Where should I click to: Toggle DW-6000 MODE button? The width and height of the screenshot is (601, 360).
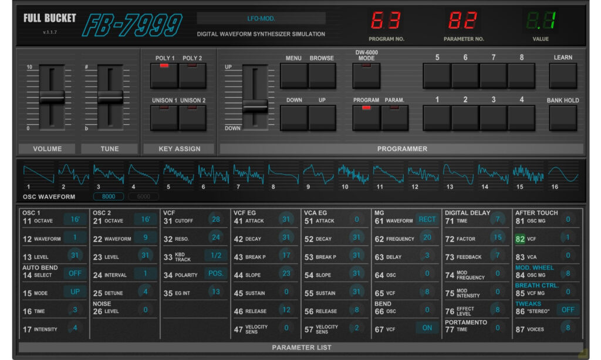click(x=366, y=76)
